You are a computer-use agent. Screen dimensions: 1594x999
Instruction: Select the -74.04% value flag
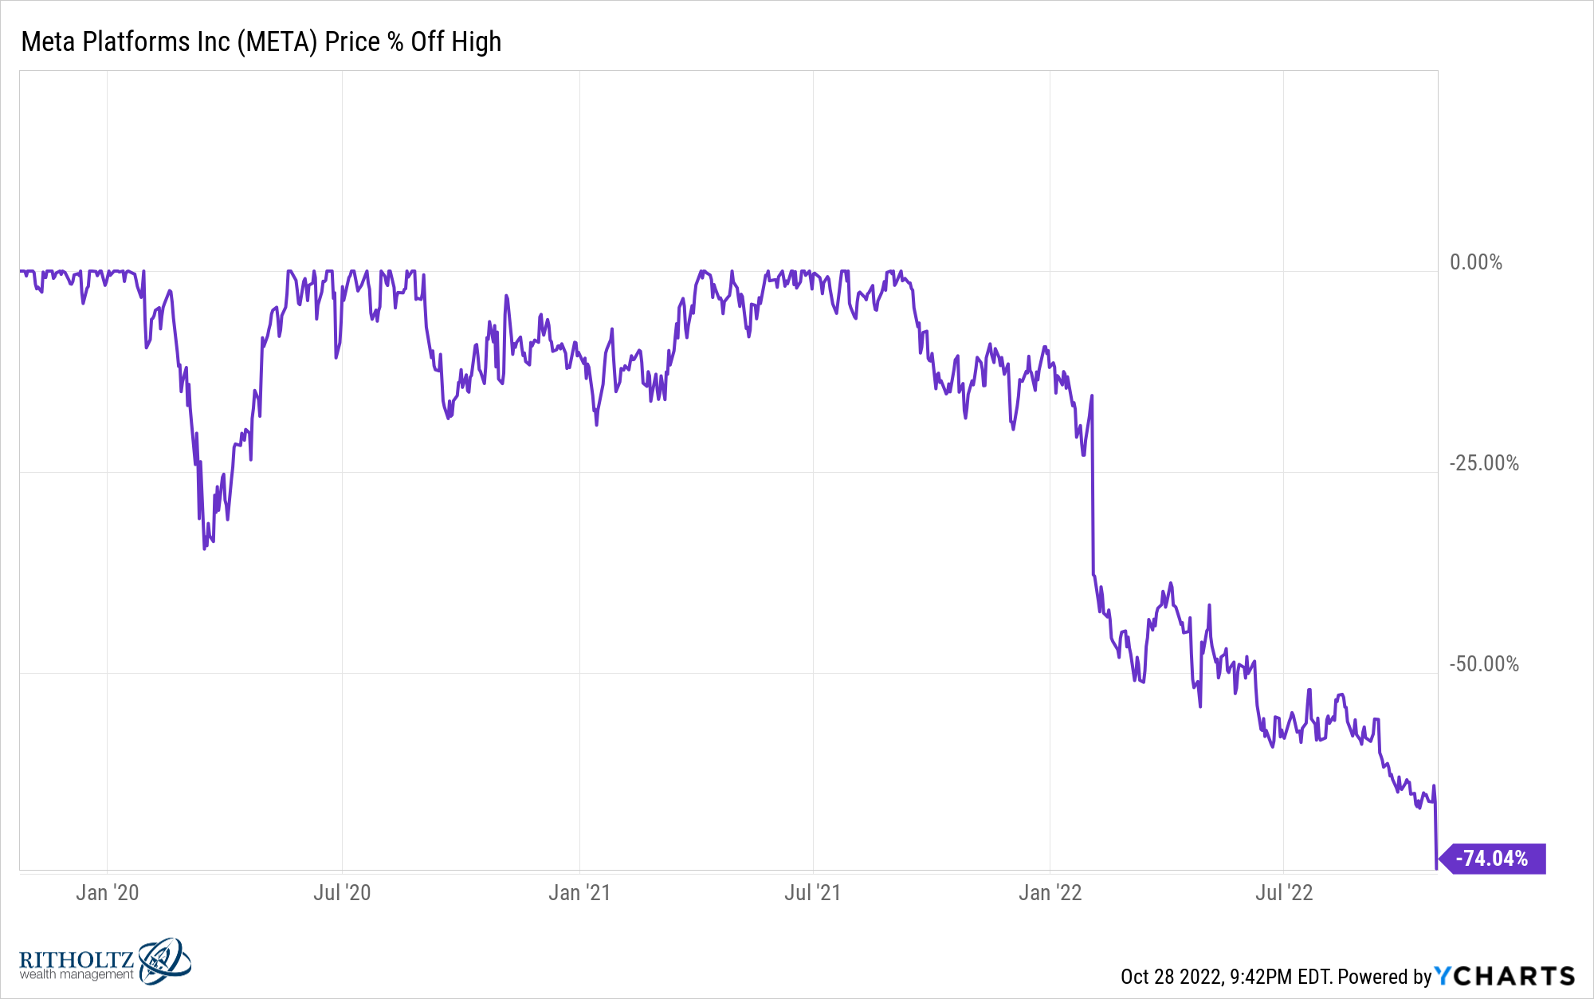1493,859
